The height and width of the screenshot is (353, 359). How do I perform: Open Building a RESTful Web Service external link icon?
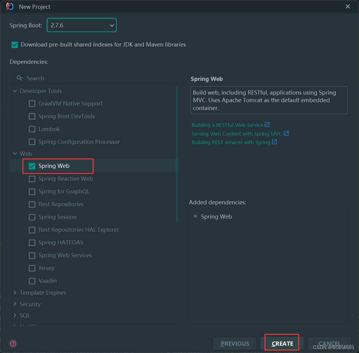click(x=267, y=125)
